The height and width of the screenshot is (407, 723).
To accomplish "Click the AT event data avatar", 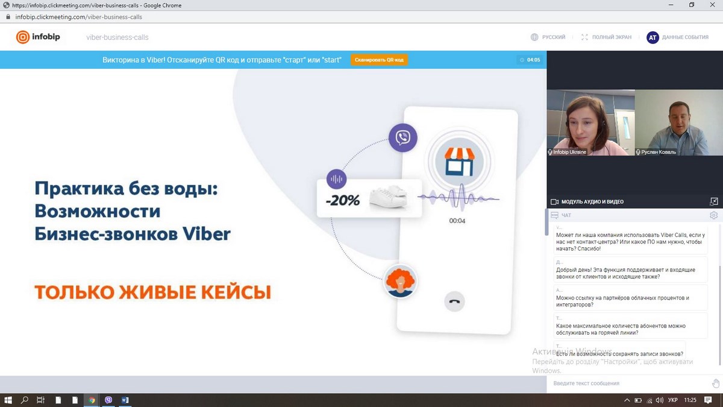I will click(653, 37).
